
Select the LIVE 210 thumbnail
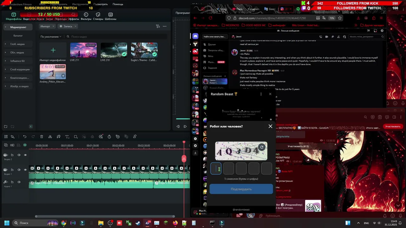[114, 50]
